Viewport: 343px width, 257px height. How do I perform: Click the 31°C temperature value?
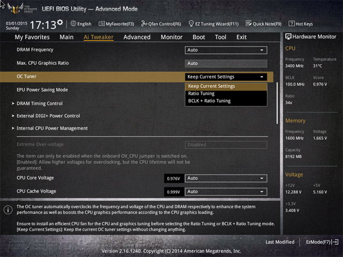pos(317,66)
